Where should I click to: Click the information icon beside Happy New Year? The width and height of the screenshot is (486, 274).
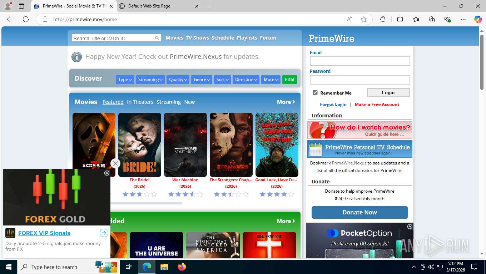pyautogui.click(x=76, y=57)
